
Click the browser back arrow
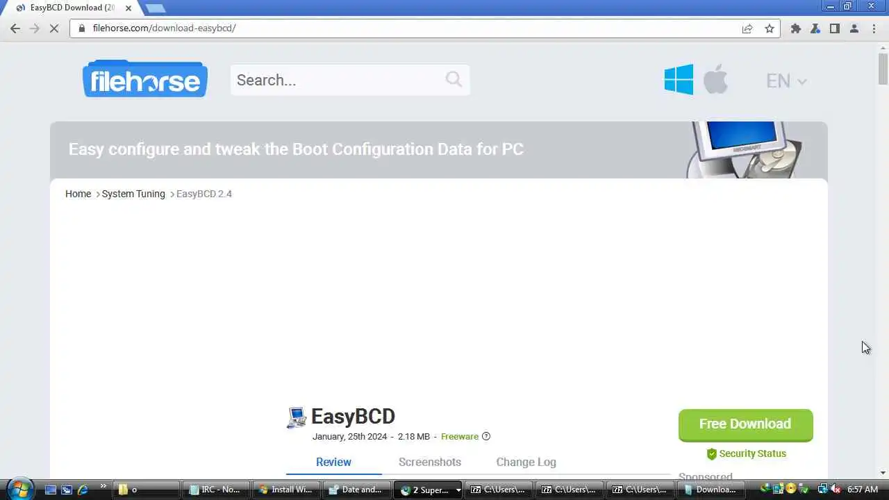(15, 28)
